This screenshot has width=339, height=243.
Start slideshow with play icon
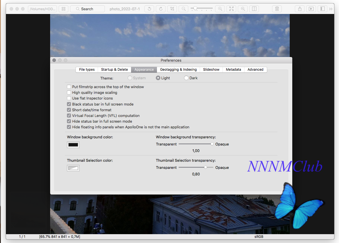(311, 9)
